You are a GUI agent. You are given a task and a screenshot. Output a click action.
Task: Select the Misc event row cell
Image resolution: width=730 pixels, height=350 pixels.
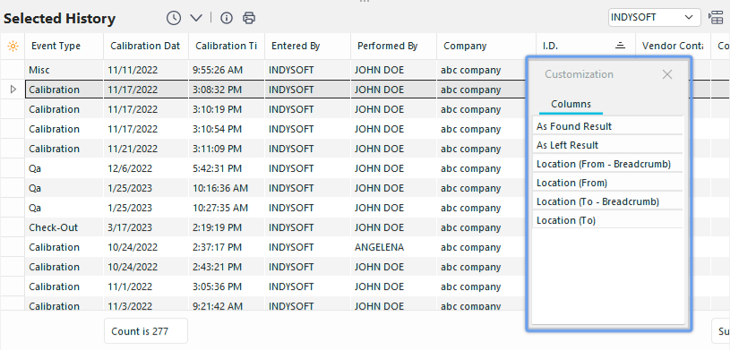(x=64, y=71)
